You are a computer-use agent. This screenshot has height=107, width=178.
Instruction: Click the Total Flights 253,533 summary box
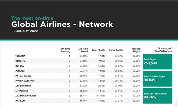point(158,62)
